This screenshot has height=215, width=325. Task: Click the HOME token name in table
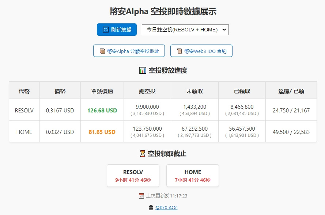tap(24, 132)
